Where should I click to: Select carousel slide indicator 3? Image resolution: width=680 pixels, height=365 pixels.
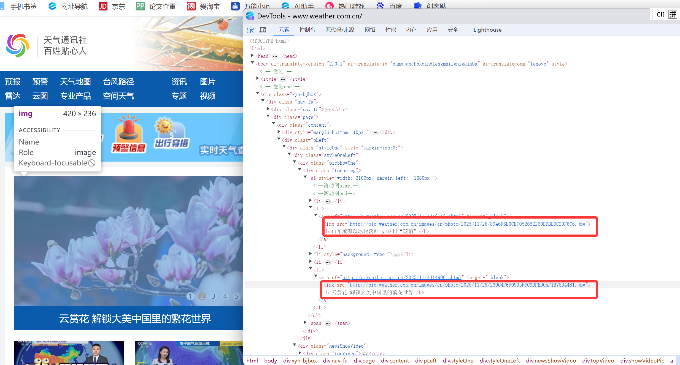tap(213, 296)
